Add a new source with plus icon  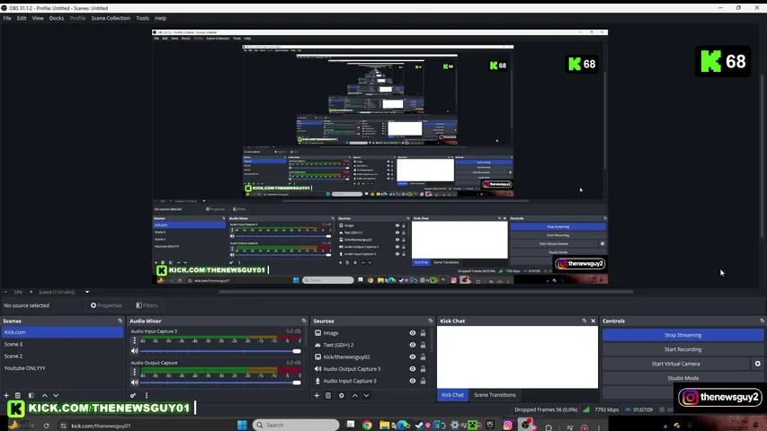(x=317, y=395)
